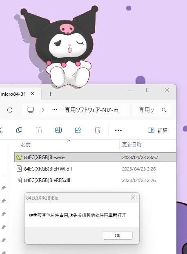Click the 2023/04/23 2:26 date of BleHWI.dll
The height and width of the screenshot is (254, 187).
[x=139, y=169]
